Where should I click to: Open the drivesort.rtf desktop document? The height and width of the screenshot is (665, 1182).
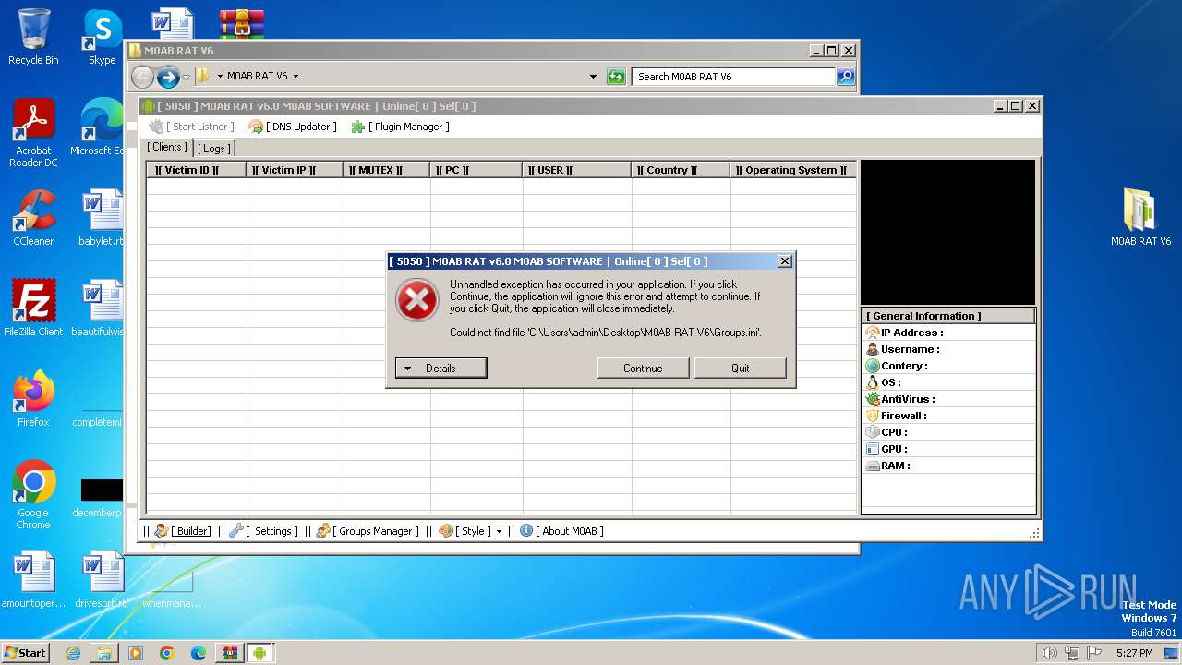click(102, 581)
